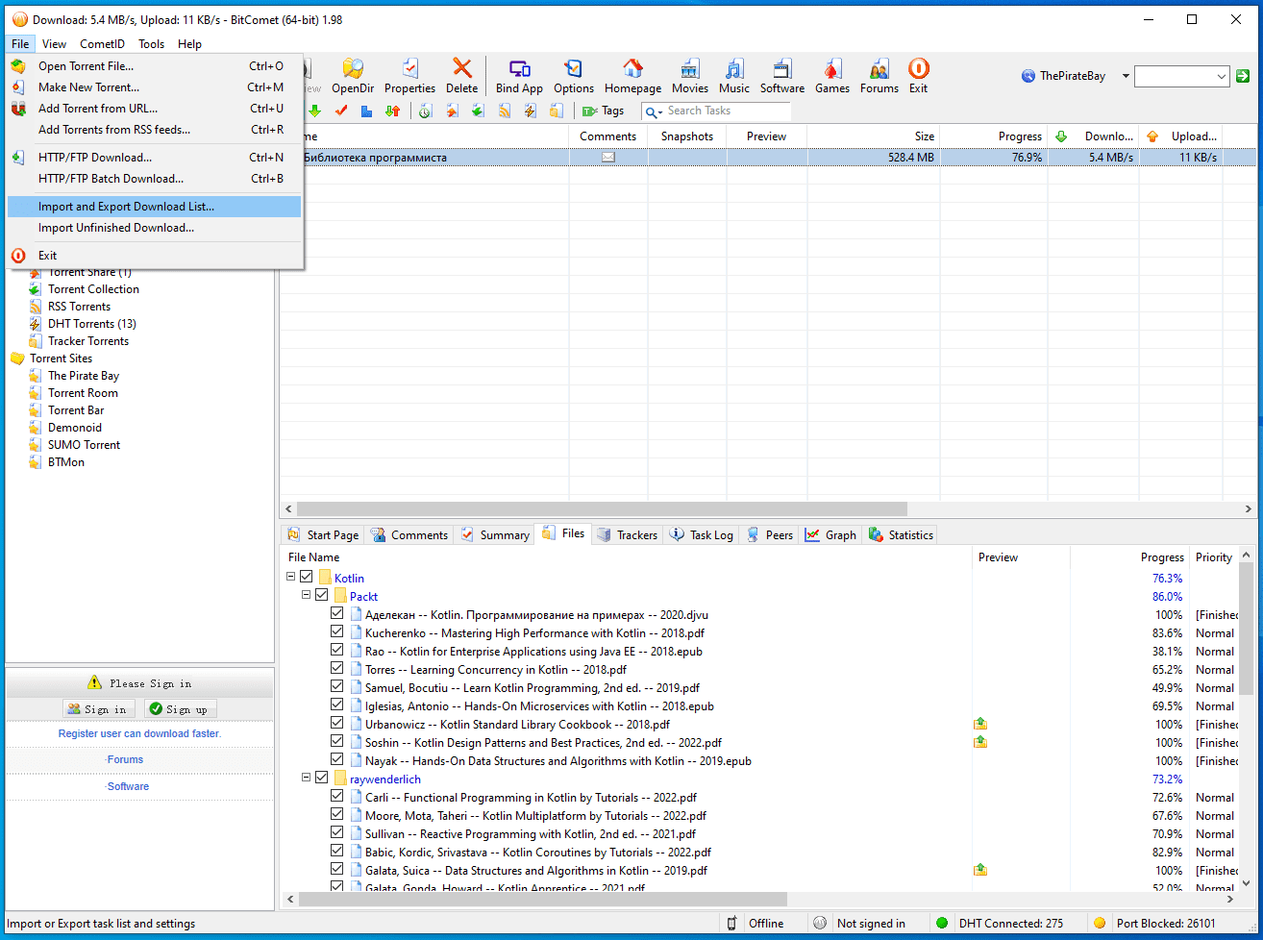Choose Add Torrent from URL

(x=154, y=109)
